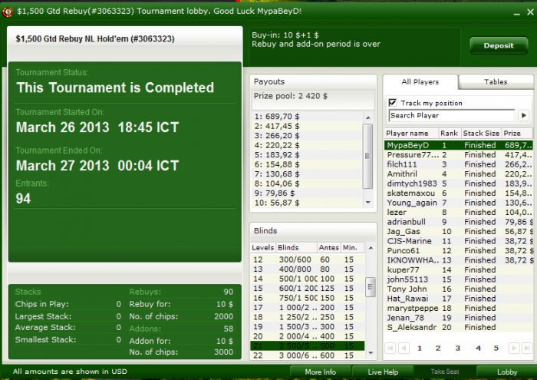
Task: Select player Punco61 row
Action: [459, 251]
